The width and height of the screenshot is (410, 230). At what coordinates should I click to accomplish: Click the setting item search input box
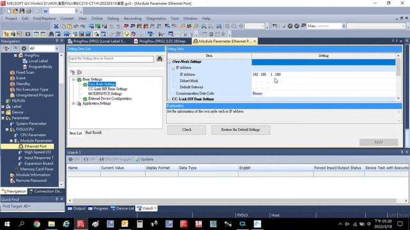pyautogui.click(x=111, y=59)
